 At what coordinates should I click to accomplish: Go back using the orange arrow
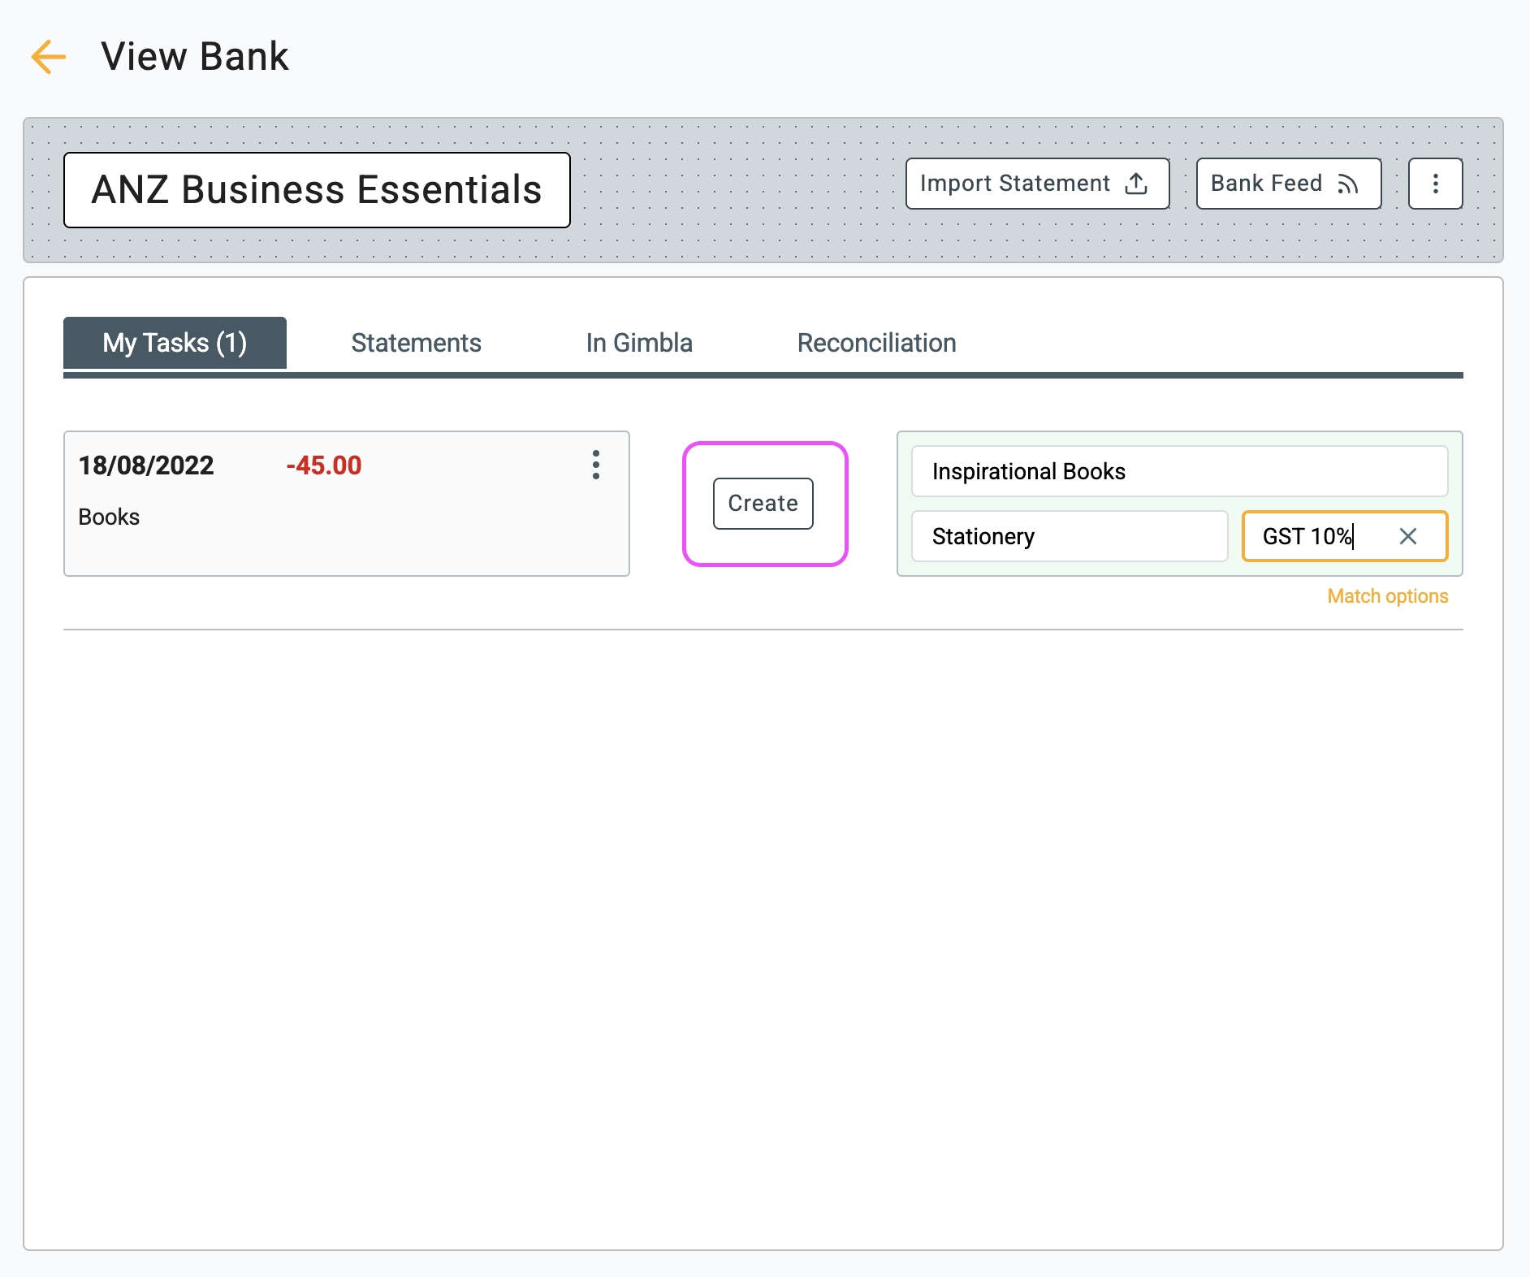49,57
